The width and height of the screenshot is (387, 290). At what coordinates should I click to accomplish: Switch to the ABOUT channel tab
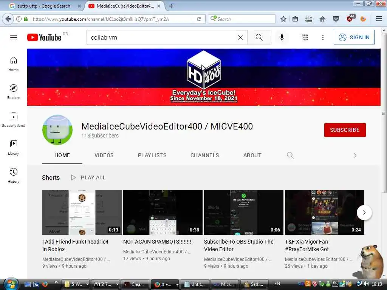point(252,155)
